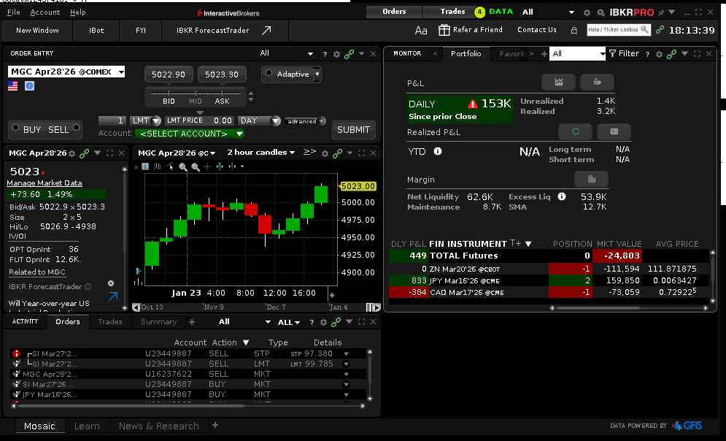Click the YTD info icon
This screenshot has width=726, height=441.
click(x=438, y=151)
